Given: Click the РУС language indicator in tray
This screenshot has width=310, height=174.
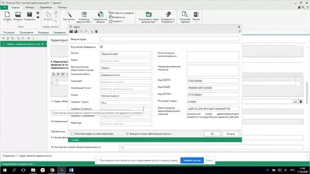Looking at the screenshot, I should [x=293, y=170].
